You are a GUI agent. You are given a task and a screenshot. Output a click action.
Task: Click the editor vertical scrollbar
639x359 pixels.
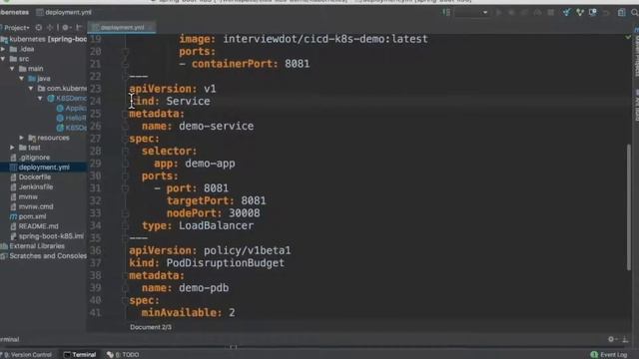(629, 206)
